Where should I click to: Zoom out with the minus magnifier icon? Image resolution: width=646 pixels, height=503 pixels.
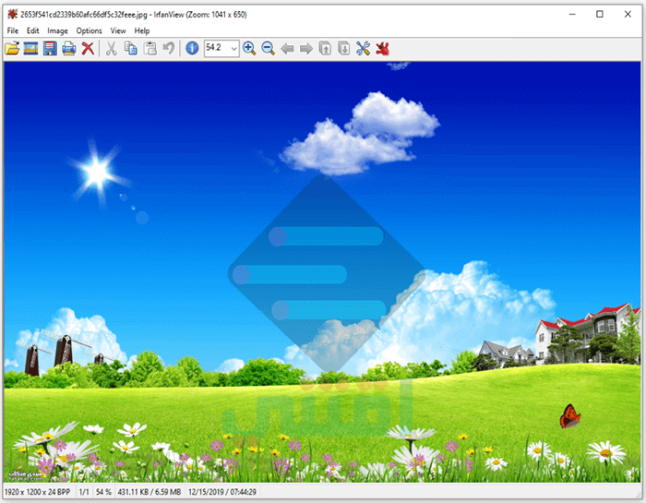click(x=269, y=49)
